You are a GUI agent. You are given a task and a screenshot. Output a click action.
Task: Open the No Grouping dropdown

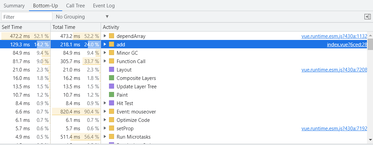point(82,17)
